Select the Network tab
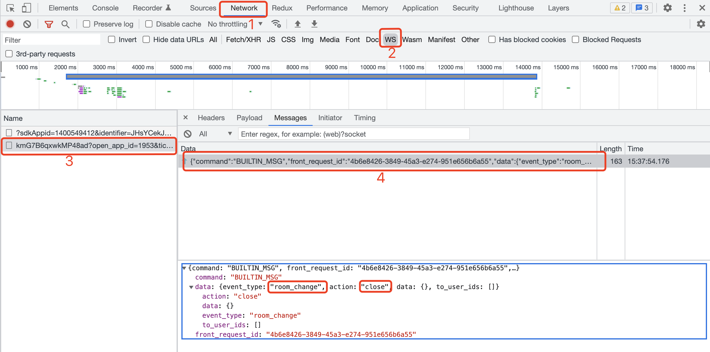Image resolution: width=710 pixels, height=352 pixels. point(244,8)
